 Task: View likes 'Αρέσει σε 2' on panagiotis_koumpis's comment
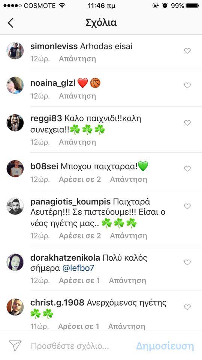click(80, 235)
